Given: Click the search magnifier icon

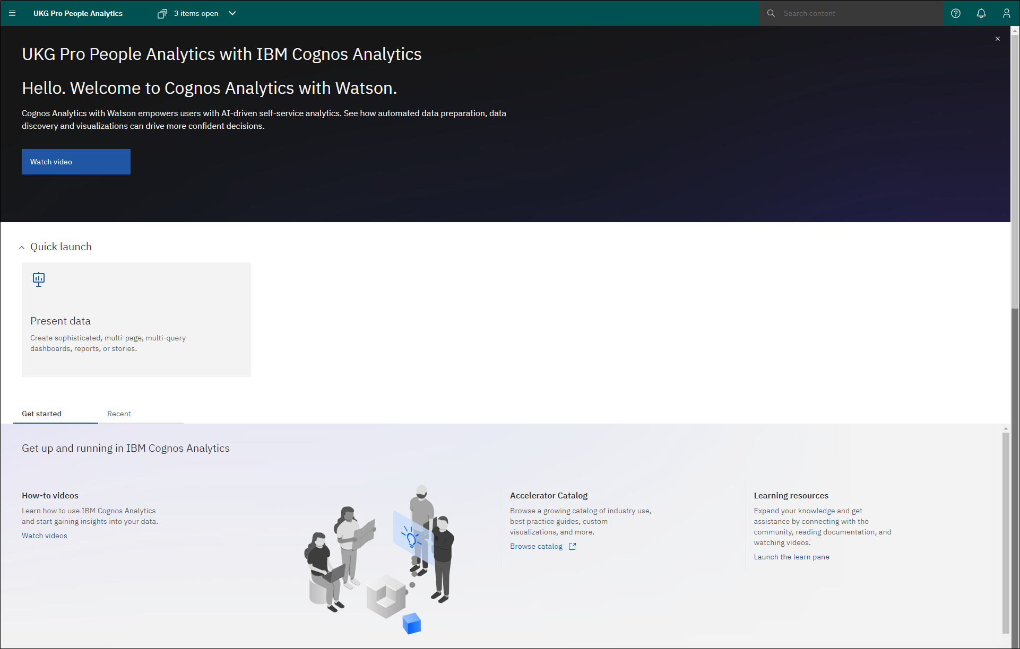Looking at the screenshot, I should (771, 13).
